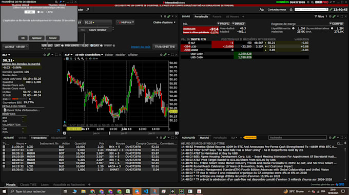
Task: Click the Aa font size icon
Action: click(262, 10)
